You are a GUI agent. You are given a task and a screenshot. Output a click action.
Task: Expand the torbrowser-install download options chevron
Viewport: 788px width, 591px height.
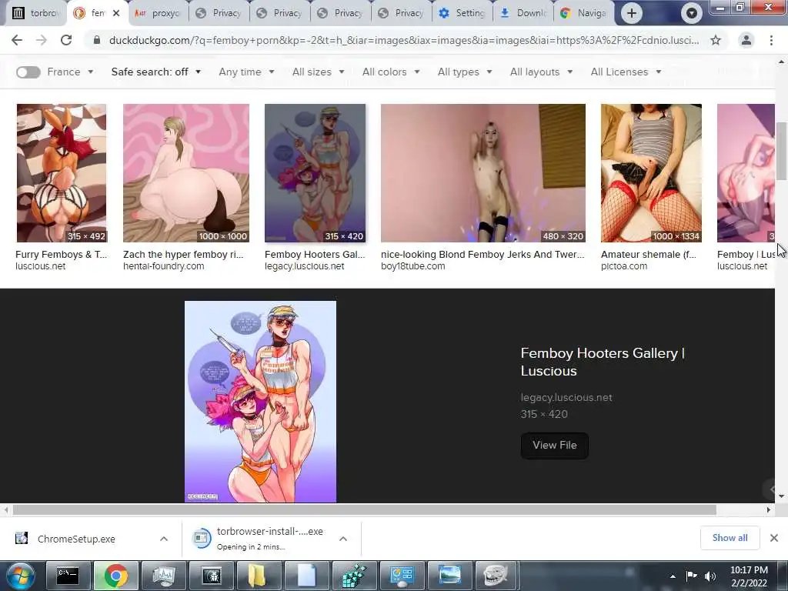click(x=343, y=539)
